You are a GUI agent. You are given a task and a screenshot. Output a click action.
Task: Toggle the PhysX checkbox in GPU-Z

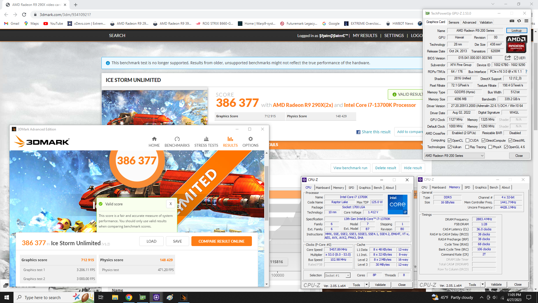click(490, 147)
